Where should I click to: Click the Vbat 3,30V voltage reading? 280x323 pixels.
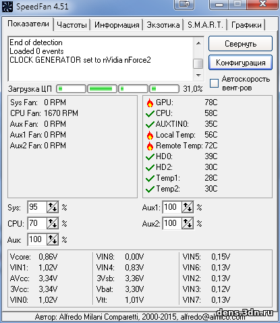[120, 289]
